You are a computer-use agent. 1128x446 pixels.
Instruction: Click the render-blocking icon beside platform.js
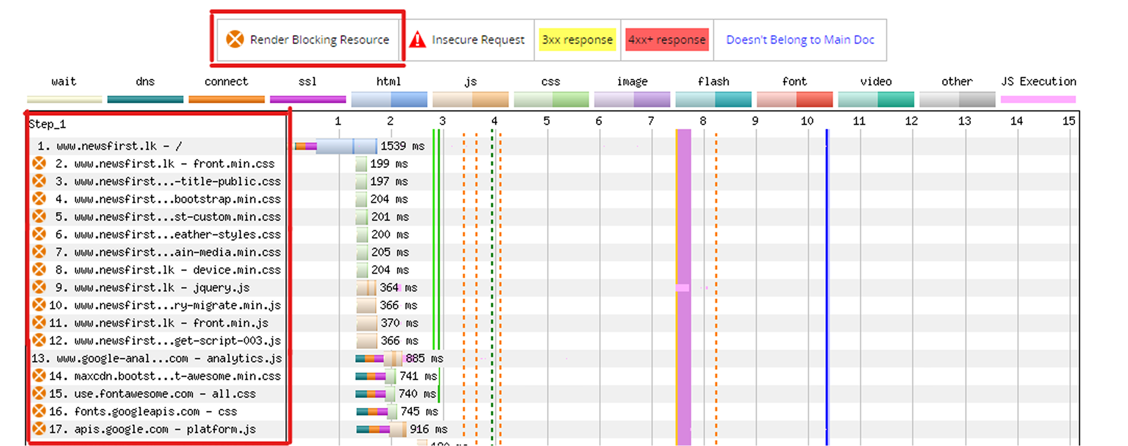coord(39,429)
